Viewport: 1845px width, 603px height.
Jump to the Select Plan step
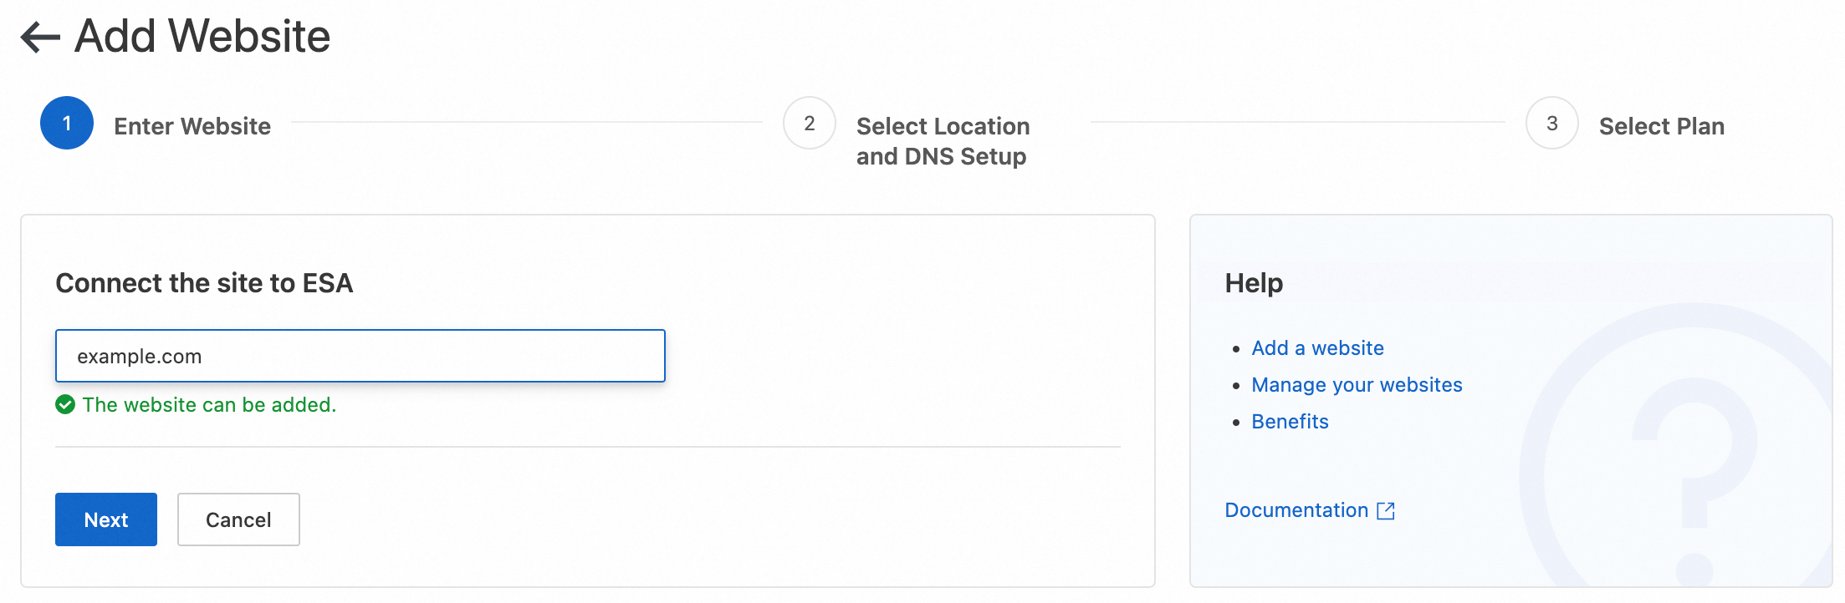1661,126
